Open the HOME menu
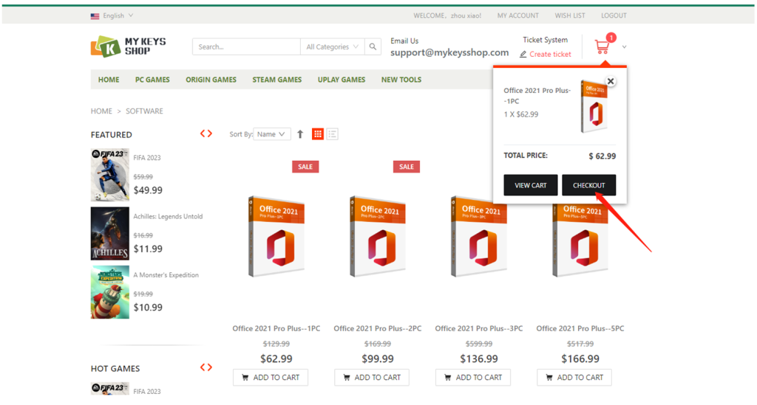 [x=109, y=80]
